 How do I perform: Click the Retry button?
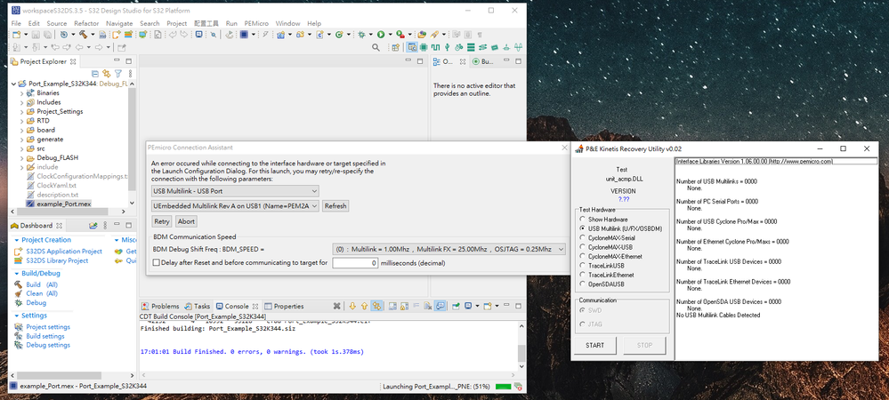click(x=162, y=221)
